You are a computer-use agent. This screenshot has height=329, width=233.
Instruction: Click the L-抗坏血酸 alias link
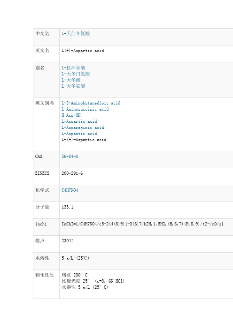(73, 68)
